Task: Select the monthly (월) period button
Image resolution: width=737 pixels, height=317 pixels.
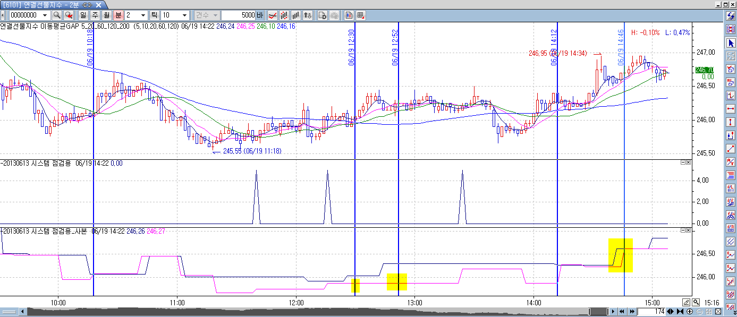Action: (x=107, y=15)
